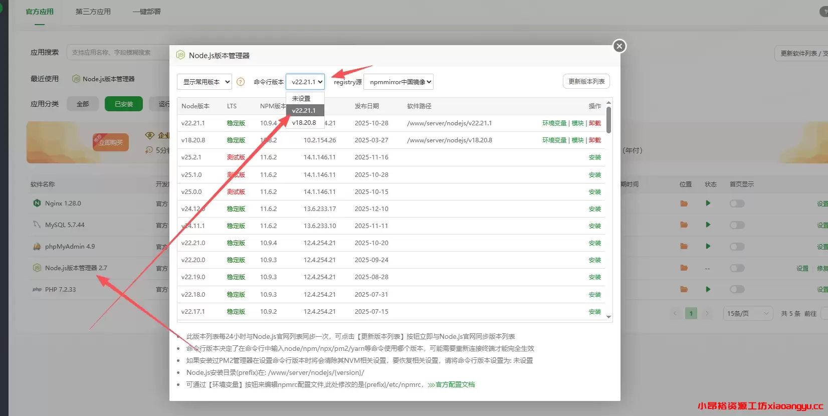Click the Nginx app icon
Image resolution: width=828 pixels, height=416 pixels.
tap(37, 203)
